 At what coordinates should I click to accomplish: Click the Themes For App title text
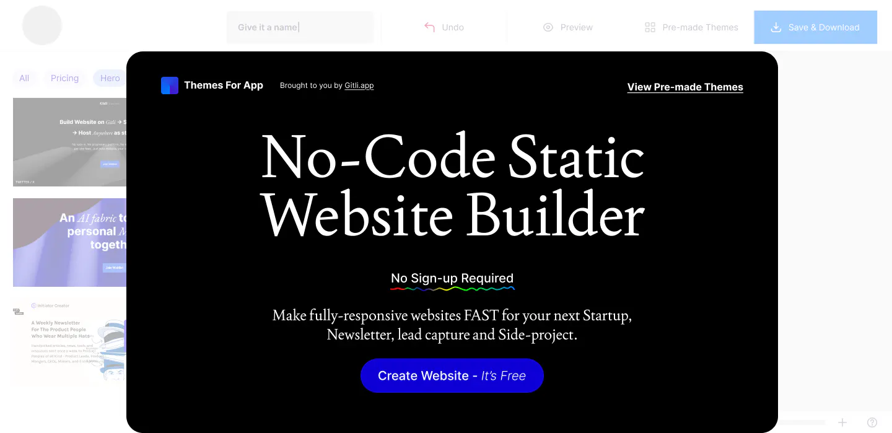tap(224, 85)
